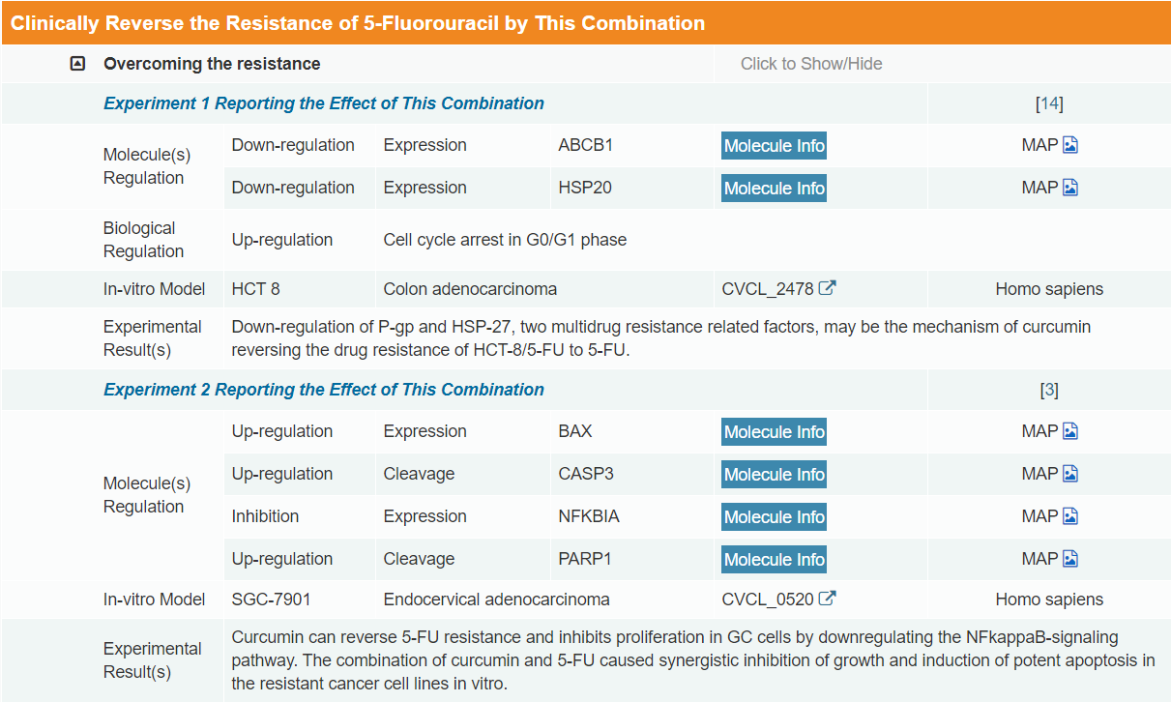
Task: Open MAP image icon for PARP1
Action: coord(1070,559)
